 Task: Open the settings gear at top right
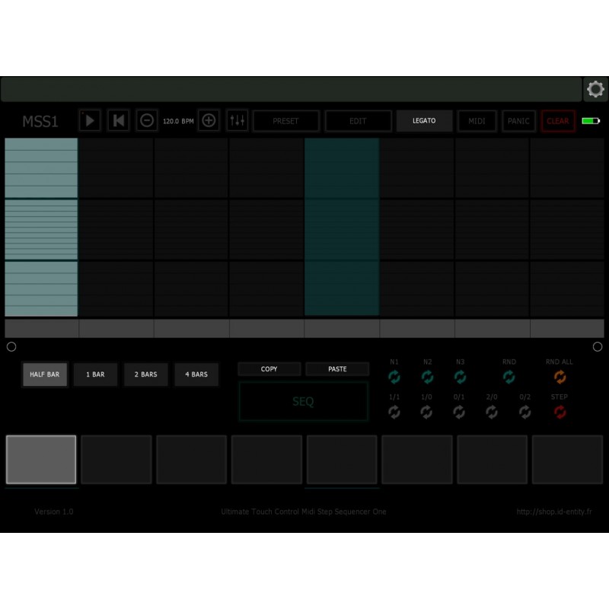pyautogui.click(x=595, y=89)
